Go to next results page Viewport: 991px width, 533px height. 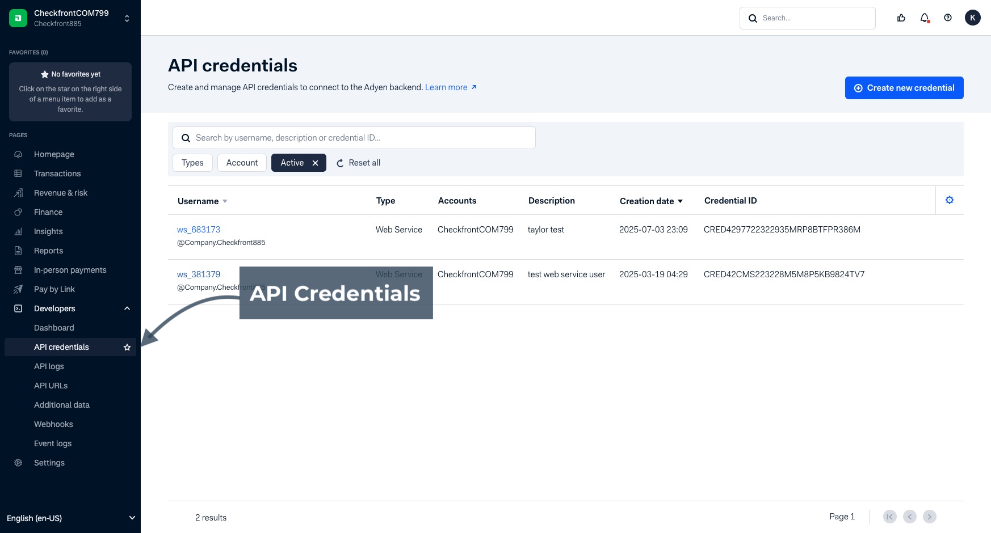click(x=930, y=517)
